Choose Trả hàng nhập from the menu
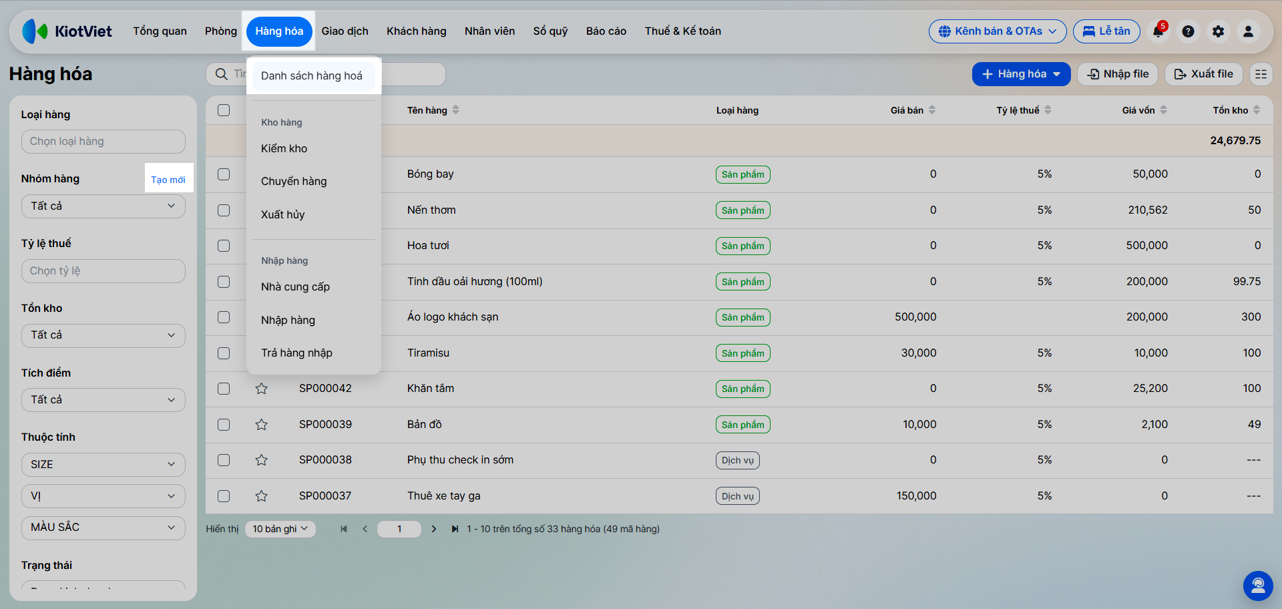The width and height of the screenshot is (1282, 609). point(296,353)
